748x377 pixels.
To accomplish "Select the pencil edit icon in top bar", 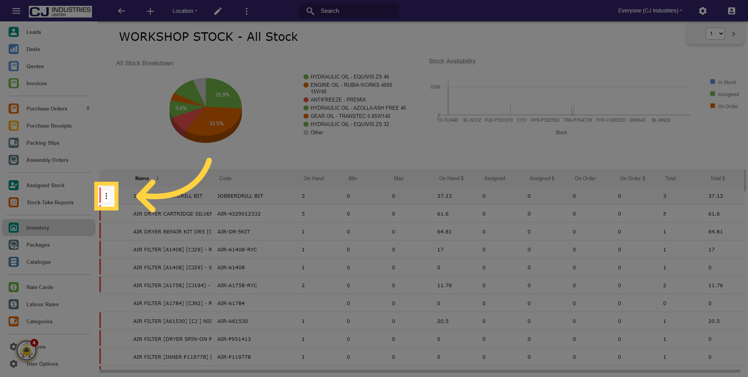I will [218, 11].
